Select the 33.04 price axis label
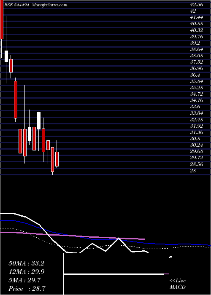Screen dimensions: 211x295 point(197,113)
